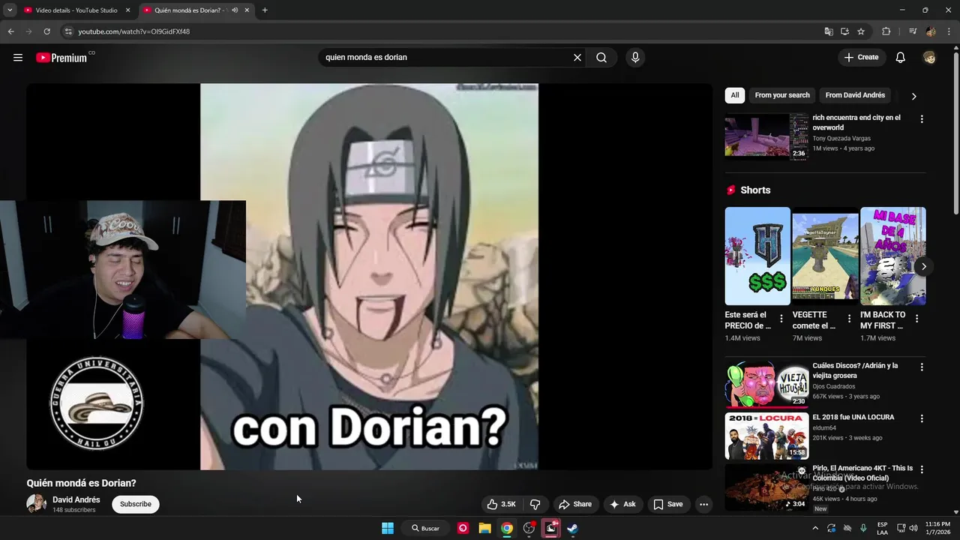
Task: Open the rich encuentra end city thumbnail
Action: click(x=766, y=136)
